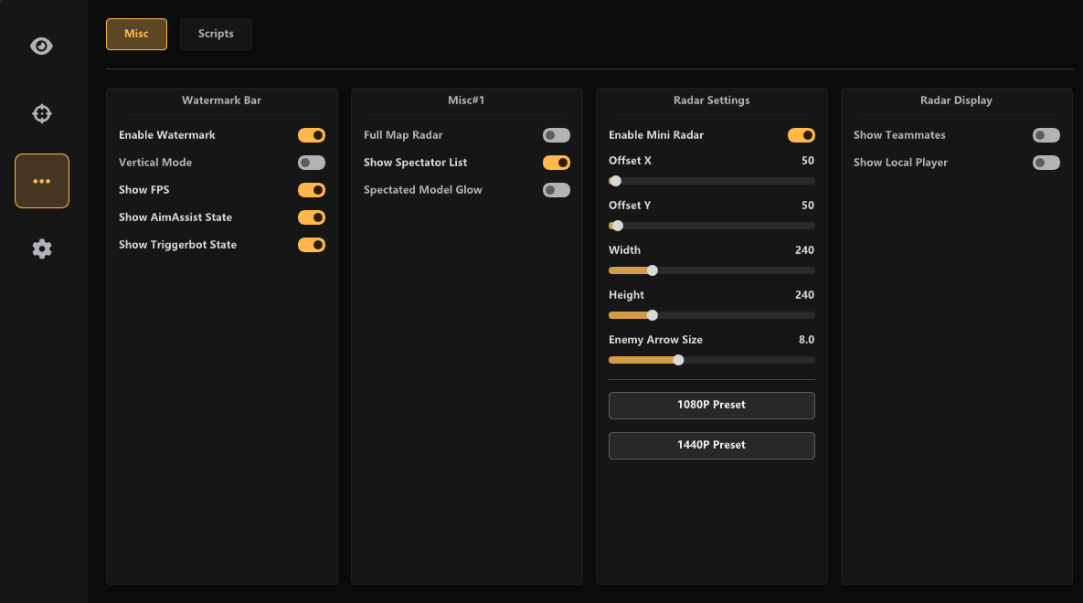This screenshot has width=1083, height=603.
Task: Click the Enemy Arrow Size slider handle
Action: pos(678,361)
